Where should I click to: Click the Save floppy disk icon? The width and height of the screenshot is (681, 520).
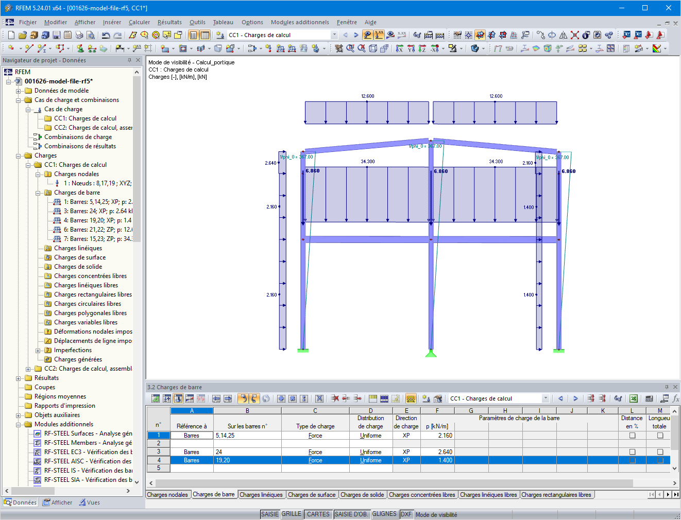coord(56,35)
